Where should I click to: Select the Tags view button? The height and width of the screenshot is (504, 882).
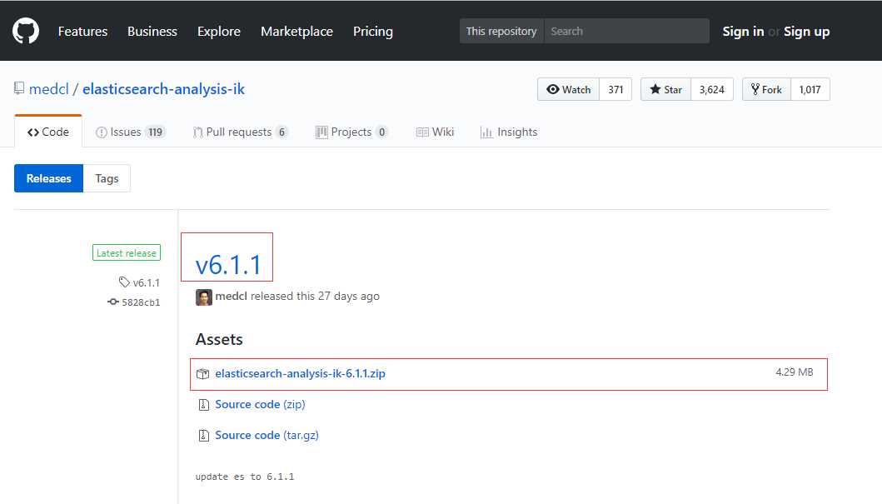107,178
